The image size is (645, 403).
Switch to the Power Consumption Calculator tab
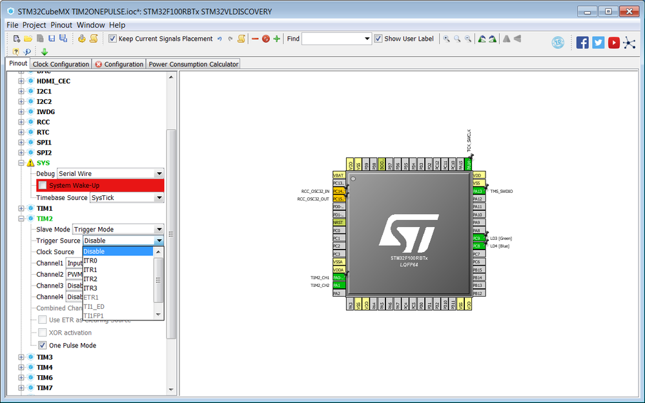coord(193,64)
